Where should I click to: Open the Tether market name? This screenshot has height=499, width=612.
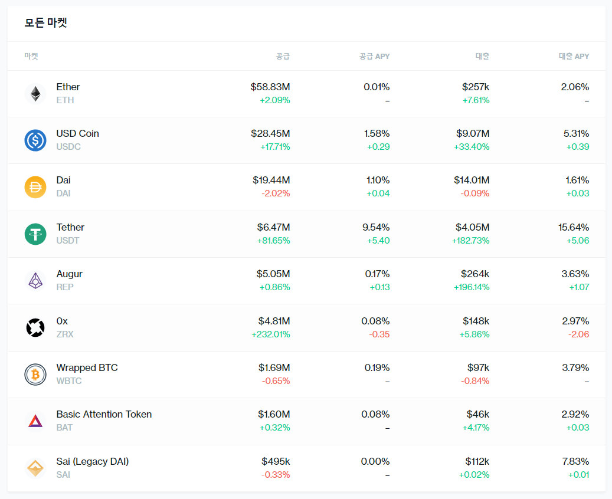70,228
